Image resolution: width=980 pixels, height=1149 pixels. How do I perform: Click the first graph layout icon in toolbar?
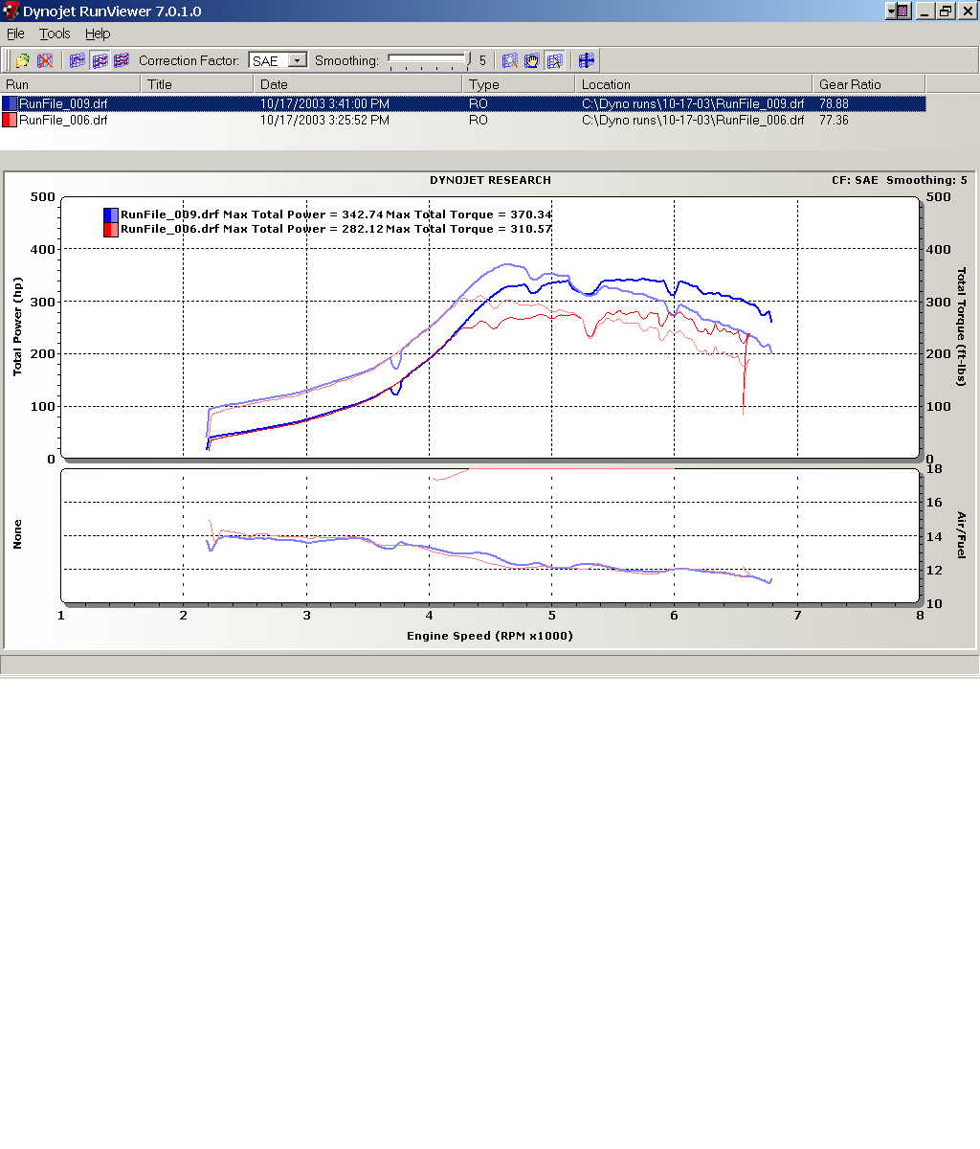78,60
